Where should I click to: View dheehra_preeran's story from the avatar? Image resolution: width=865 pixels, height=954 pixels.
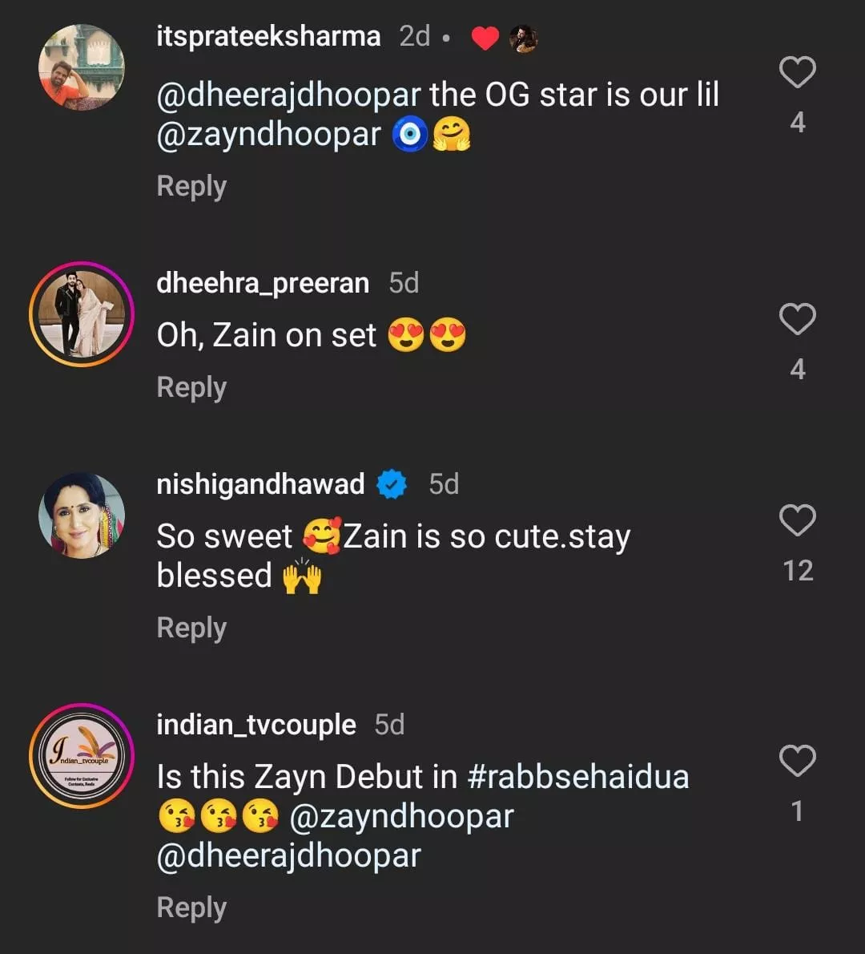point(82,313)
